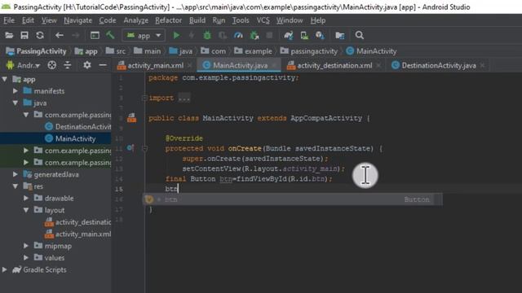Screen dimensions: 522x293
Task: Open the Navigate menu
Action: 78,20
